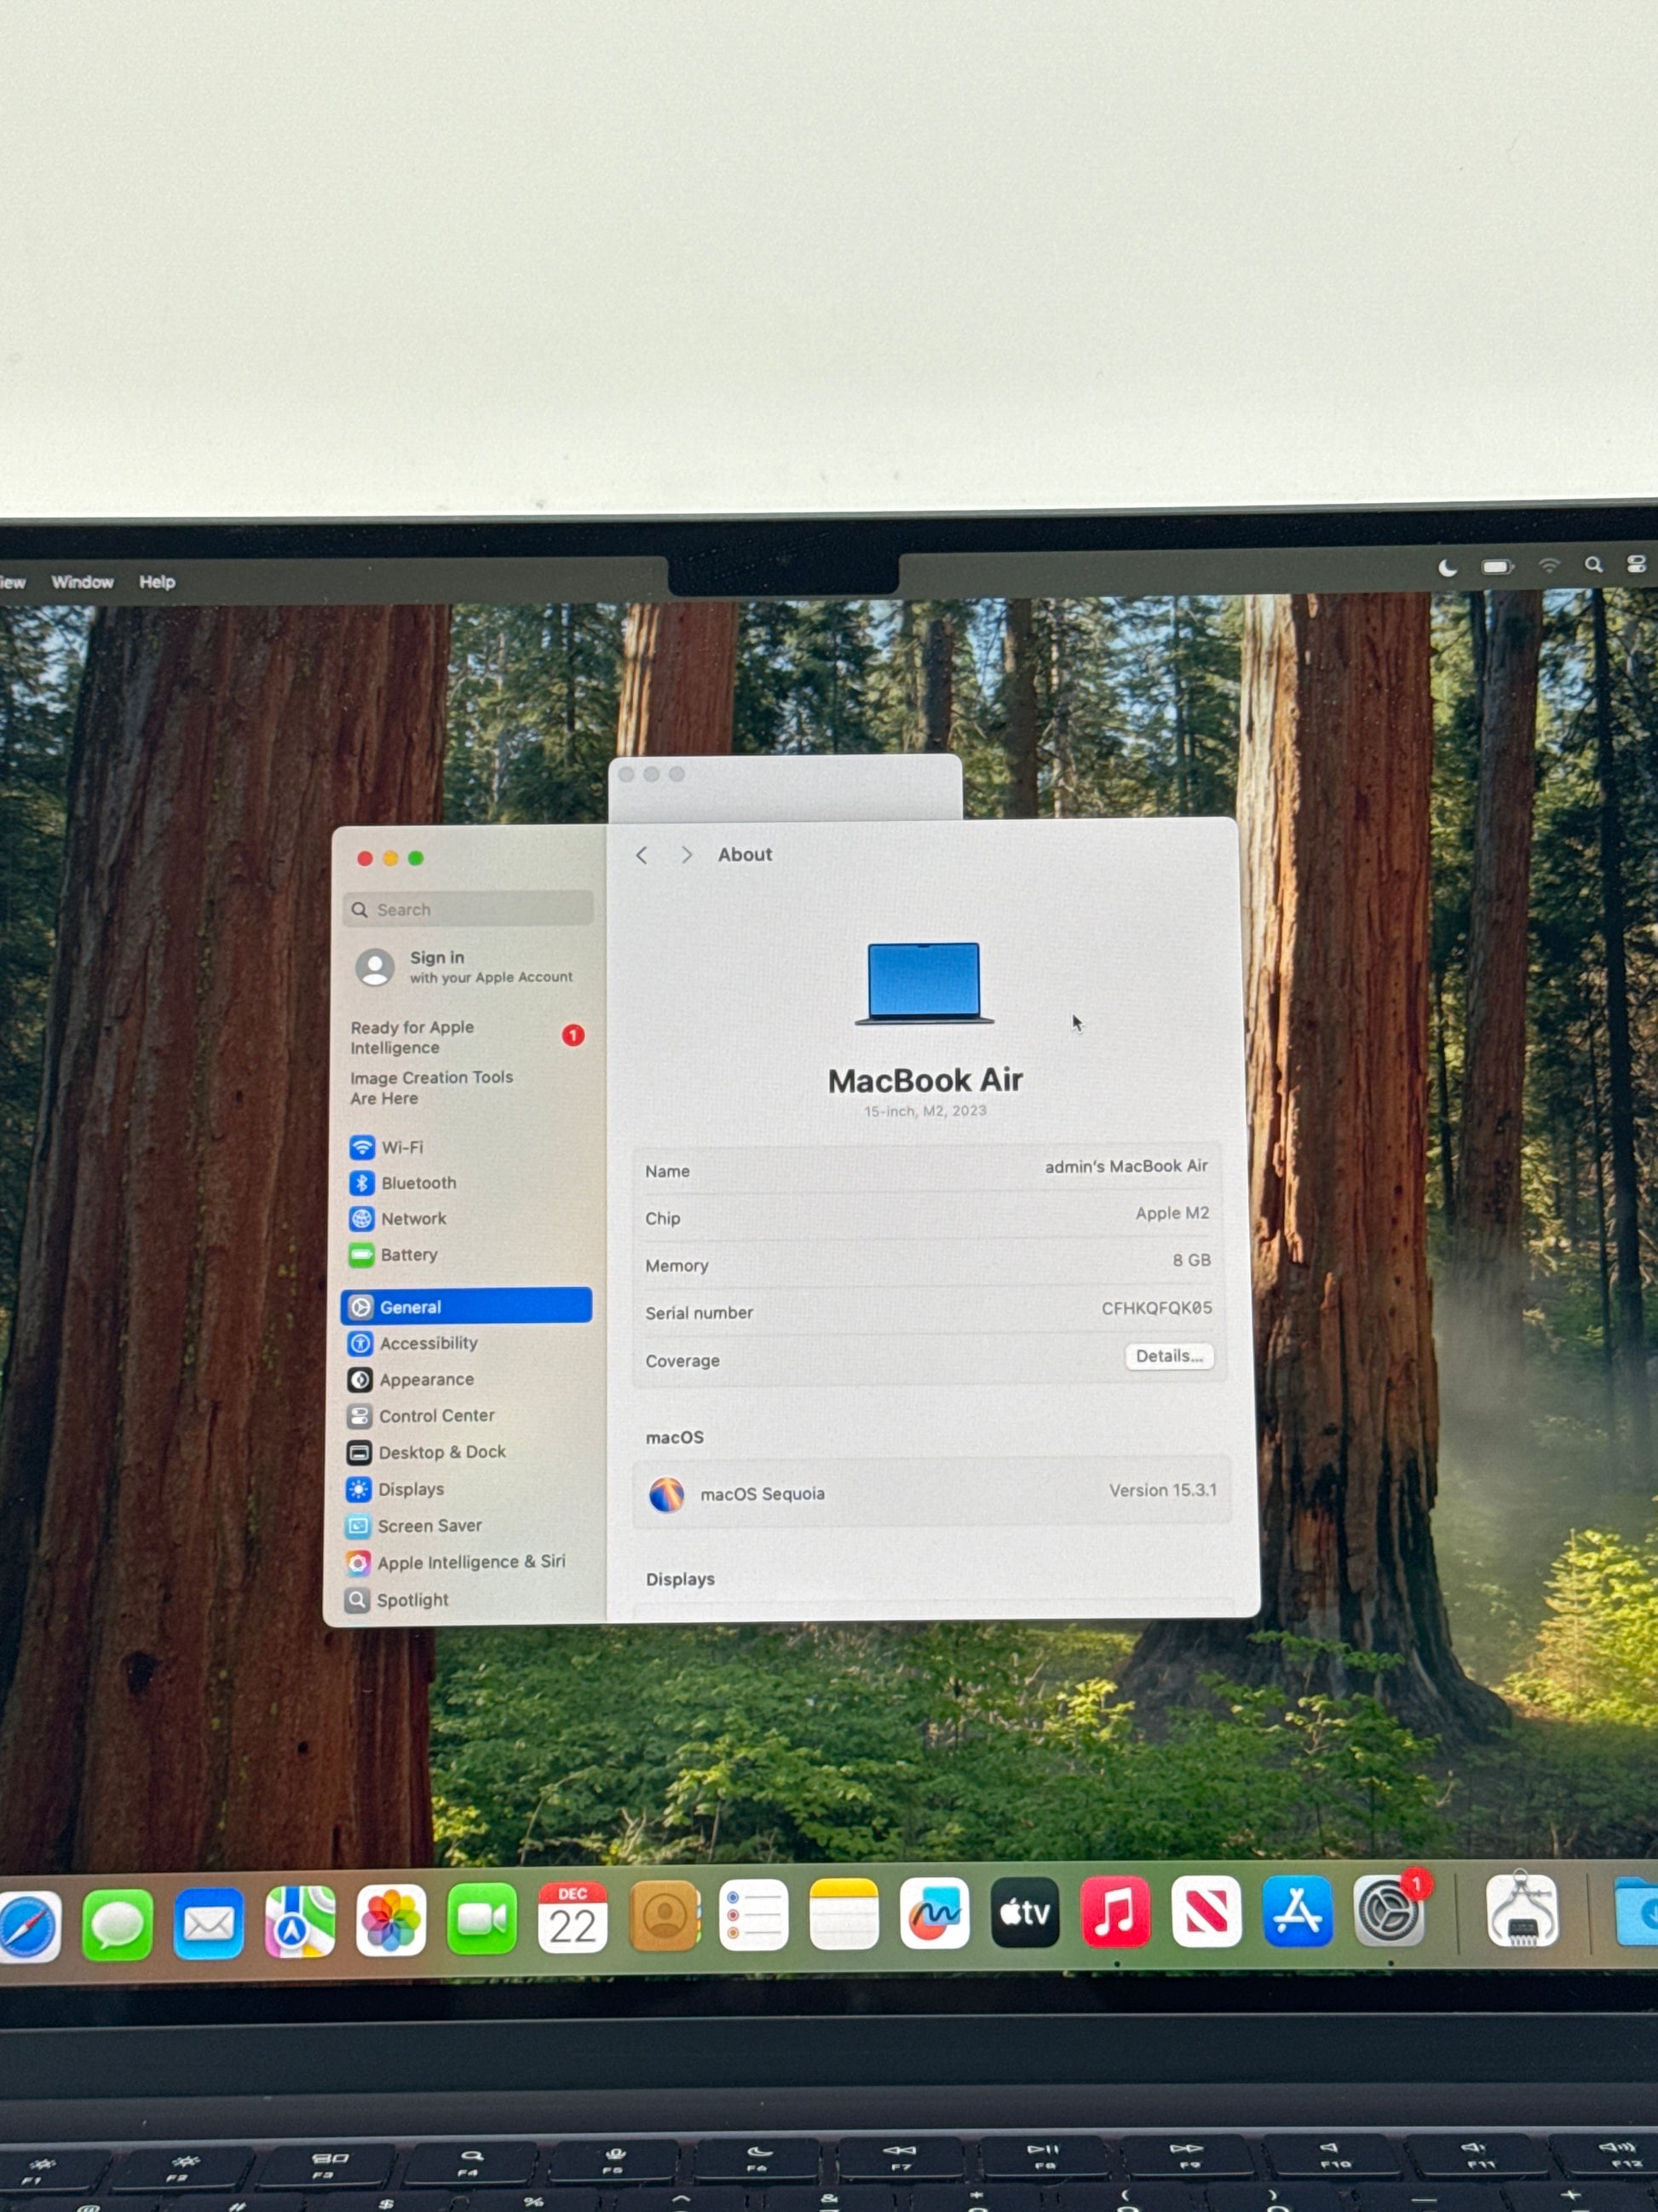
Task: Open Battery settings pane
Action: coord(408,1255)
